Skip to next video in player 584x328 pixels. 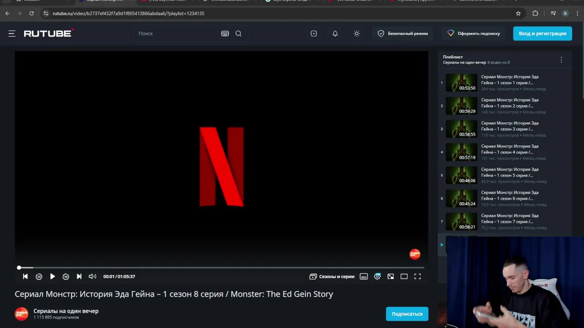[x=79, y=277]
